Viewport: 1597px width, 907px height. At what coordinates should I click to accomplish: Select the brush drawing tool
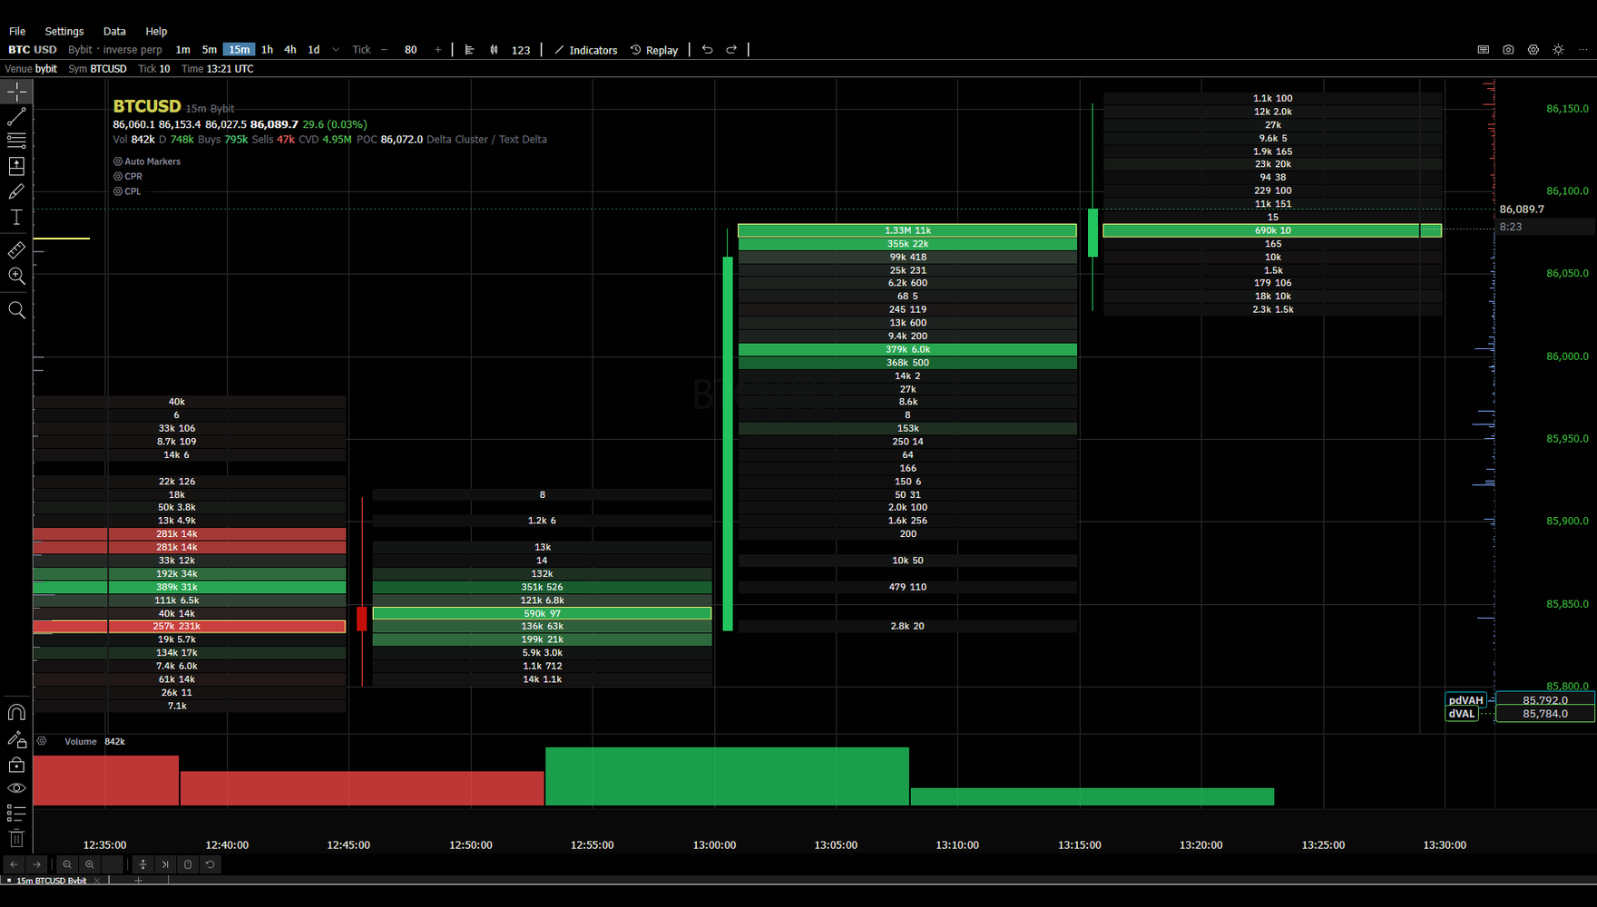16,191
